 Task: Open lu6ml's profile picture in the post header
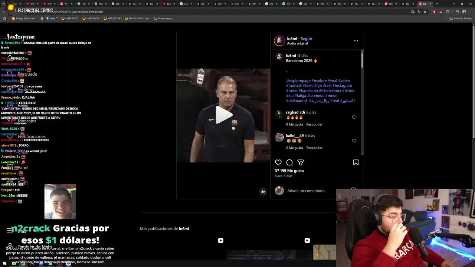(x=279, y=41)
